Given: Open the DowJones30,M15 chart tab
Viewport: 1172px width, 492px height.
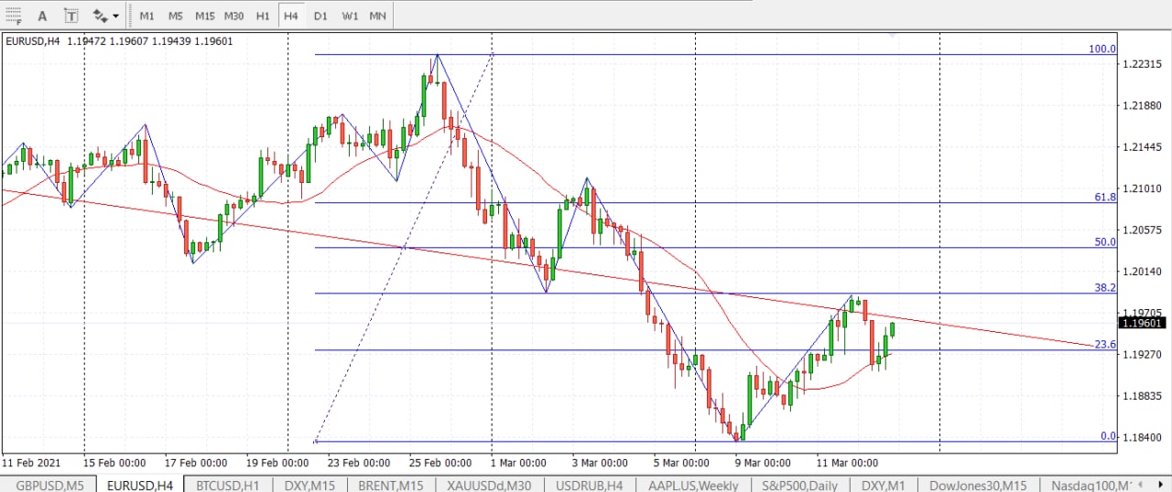Looking at the screenshot, I should coord(978,485).
